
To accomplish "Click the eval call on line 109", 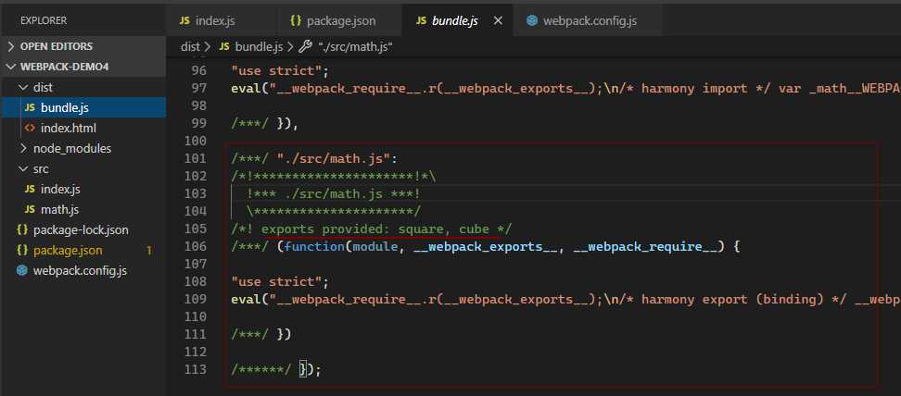I will coord(246,299).
